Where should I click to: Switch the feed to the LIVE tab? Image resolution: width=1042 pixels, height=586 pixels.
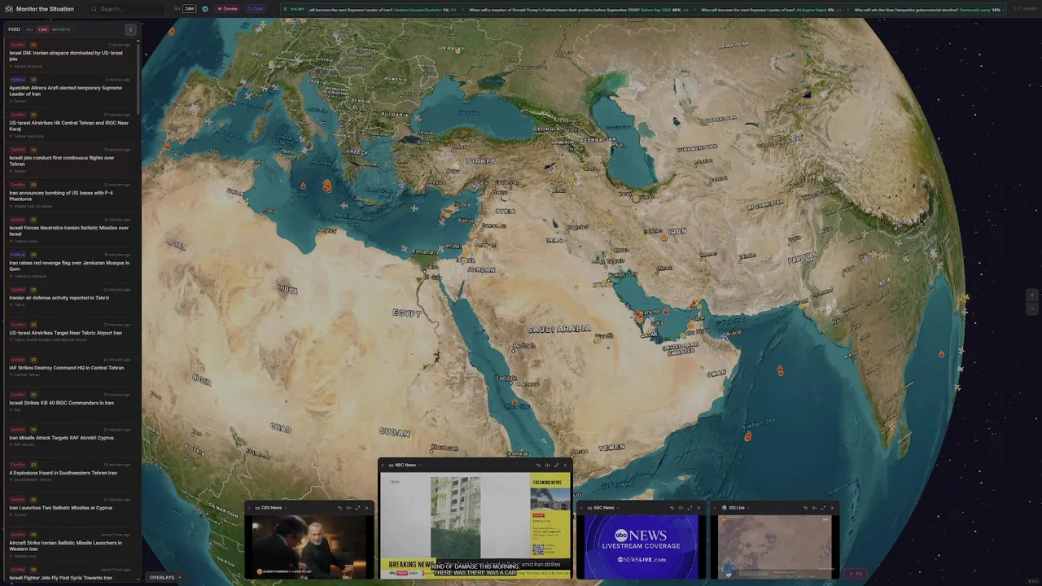click(x=42, y=29)
